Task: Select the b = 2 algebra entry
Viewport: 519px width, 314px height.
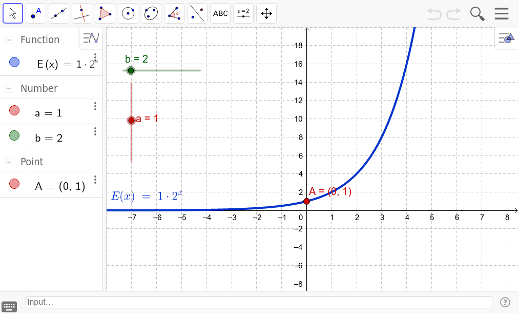Action: 66,136
